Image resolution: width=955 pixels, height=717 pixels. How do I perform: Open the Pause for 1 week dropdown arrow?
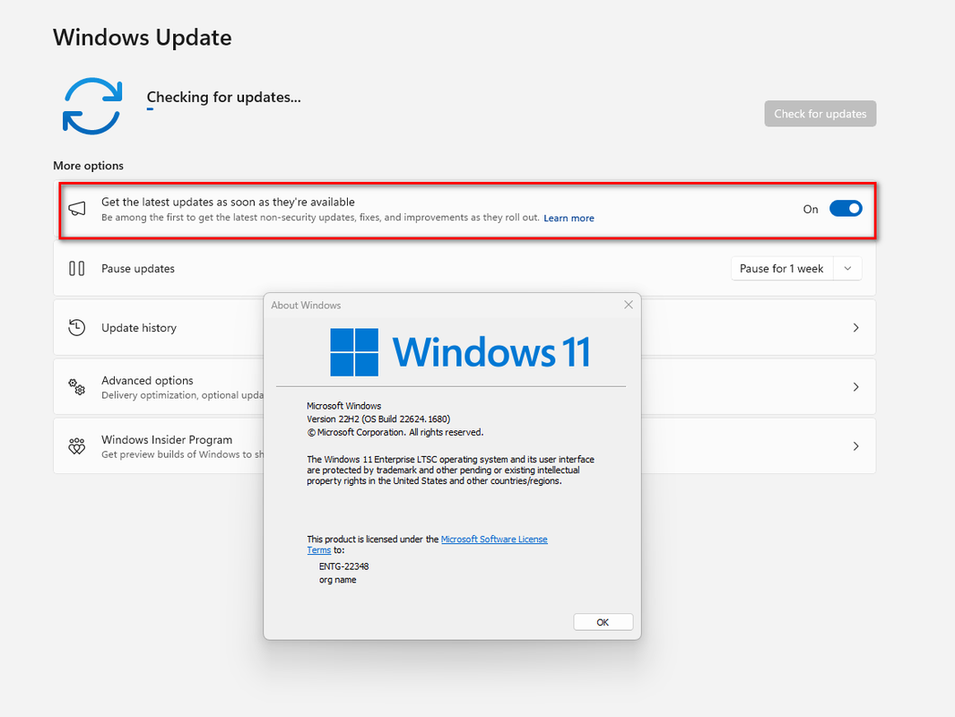point(847,268)
